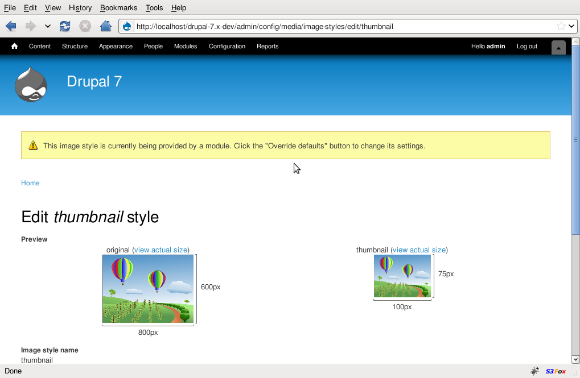The image size is (580, 378).
Task: Click the browser Home icon
Action: (105, 26)
